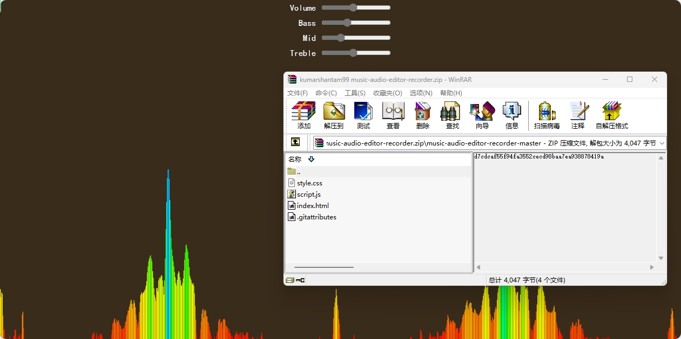Image resolution: width=681 pixels, height=339 pixels.
Task: Click the 名称 column sort arrow
Action: pos(311,159)
